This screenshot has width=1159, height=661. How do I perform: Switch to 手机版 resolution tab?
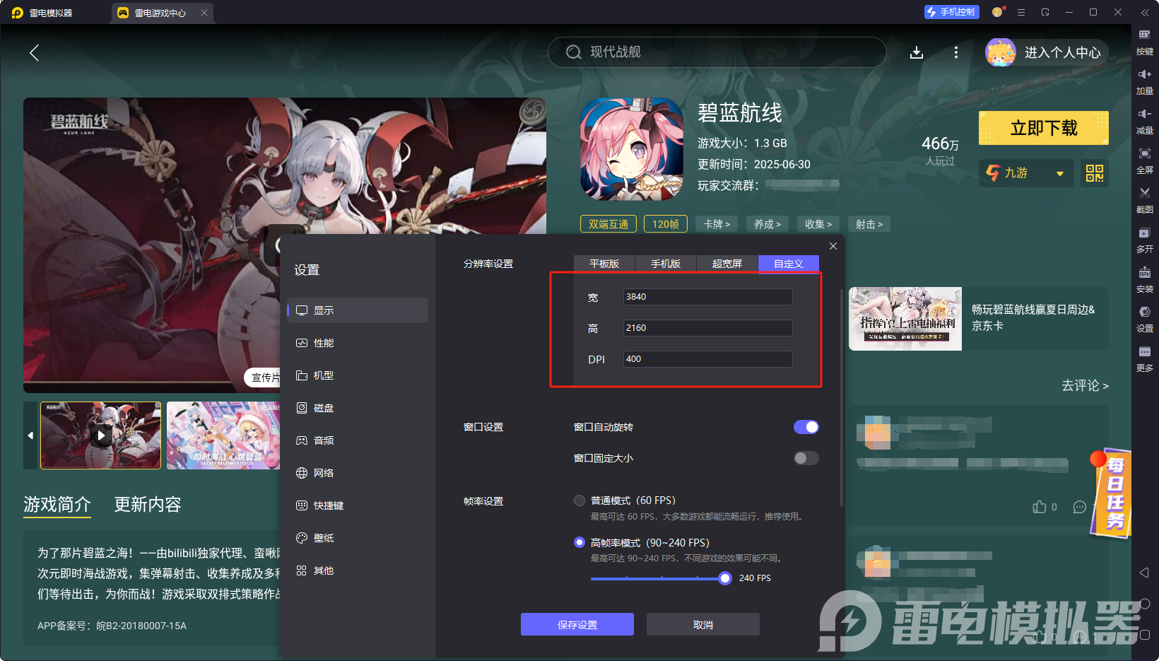666,264
